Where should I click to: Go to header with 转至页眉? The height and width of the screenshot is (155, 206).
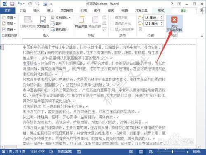[x=81, y=22]
